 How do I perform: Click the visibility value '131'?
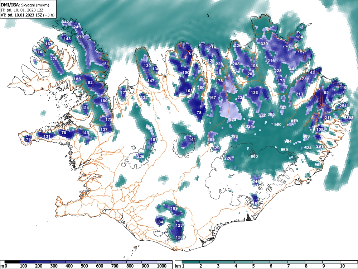(47, 136)
